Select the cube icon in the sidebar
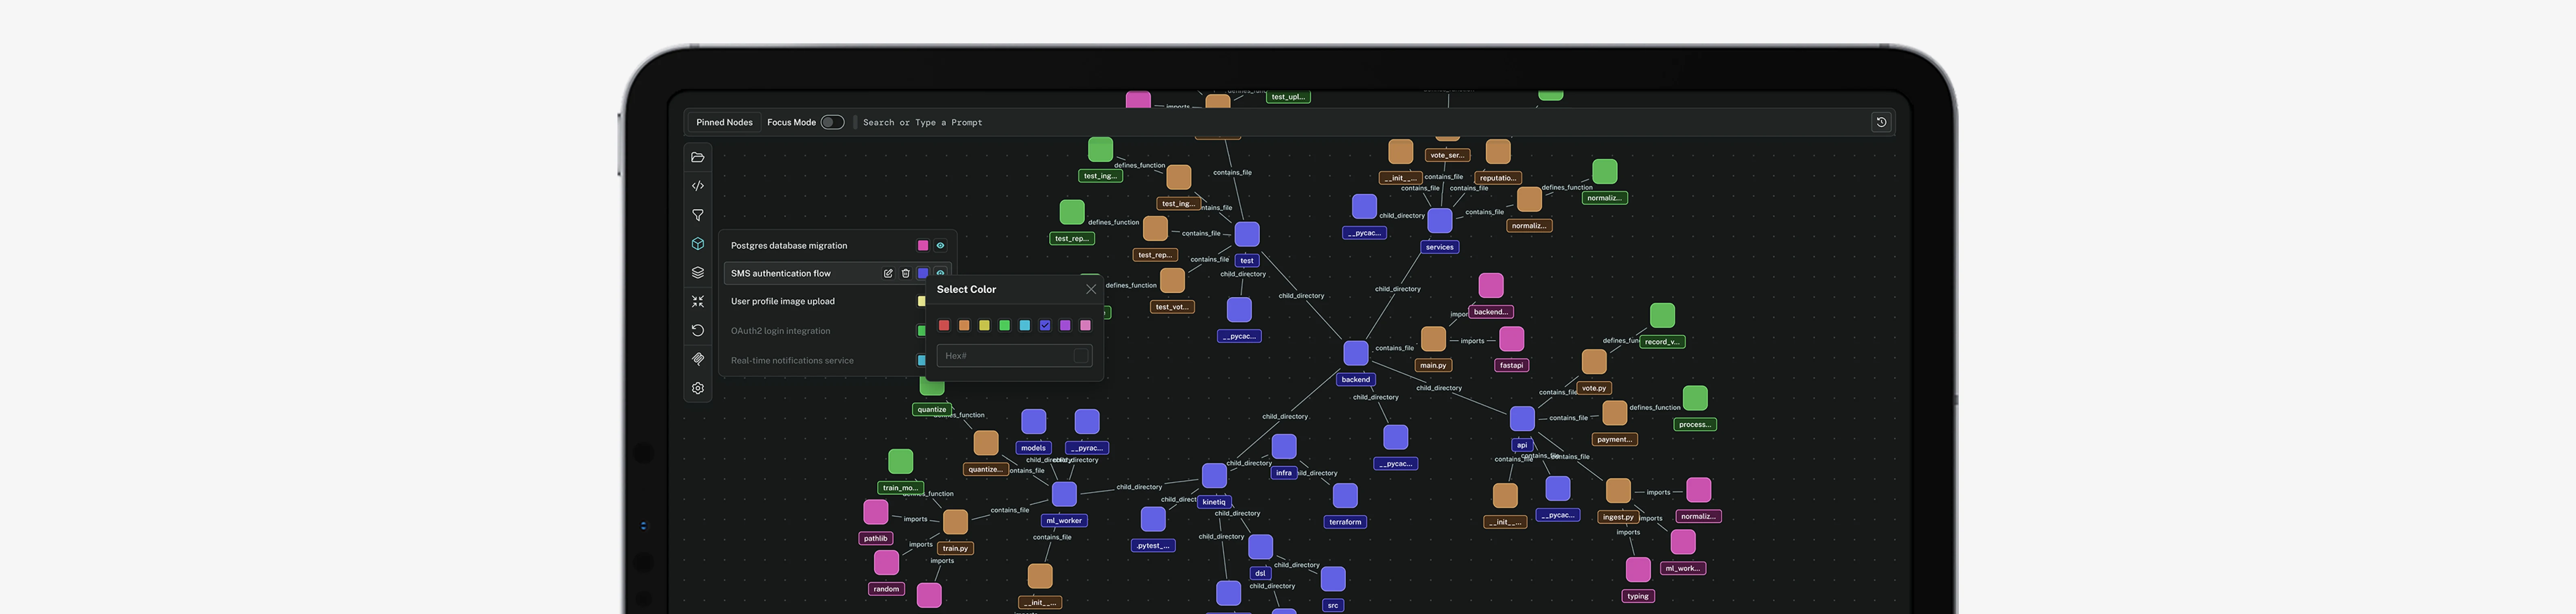This screenshot has width=2576, height=614. pos(698,244)
